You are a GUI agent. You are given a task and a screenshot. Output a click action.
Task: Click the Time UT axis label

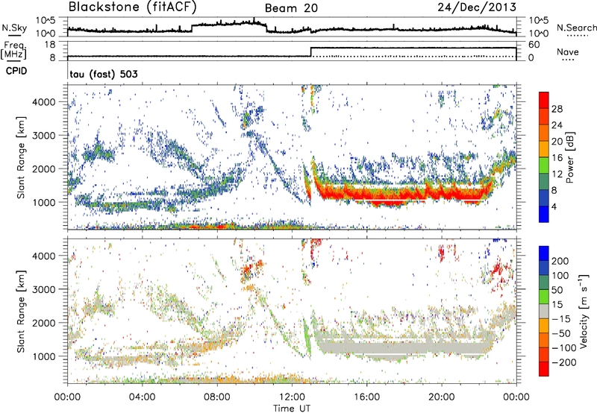(292, 409)
